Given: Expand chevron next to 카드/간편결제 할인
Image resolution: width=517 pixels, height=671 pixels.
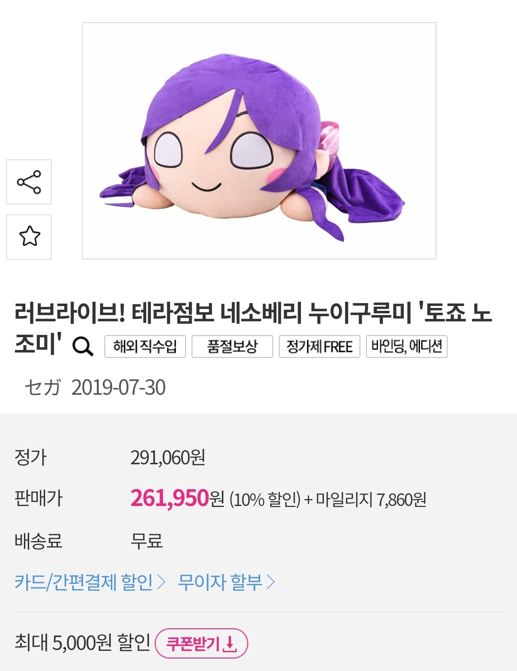Looking at the screenshot, I should pyautogui.click(x=161, y=582).
